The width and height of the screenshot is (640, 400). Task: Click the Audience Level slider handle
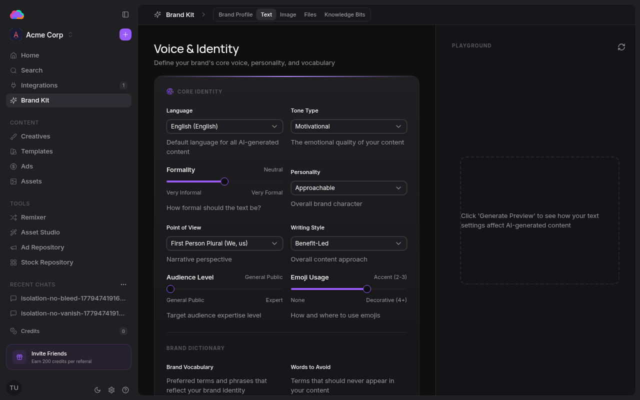(170, 289)
